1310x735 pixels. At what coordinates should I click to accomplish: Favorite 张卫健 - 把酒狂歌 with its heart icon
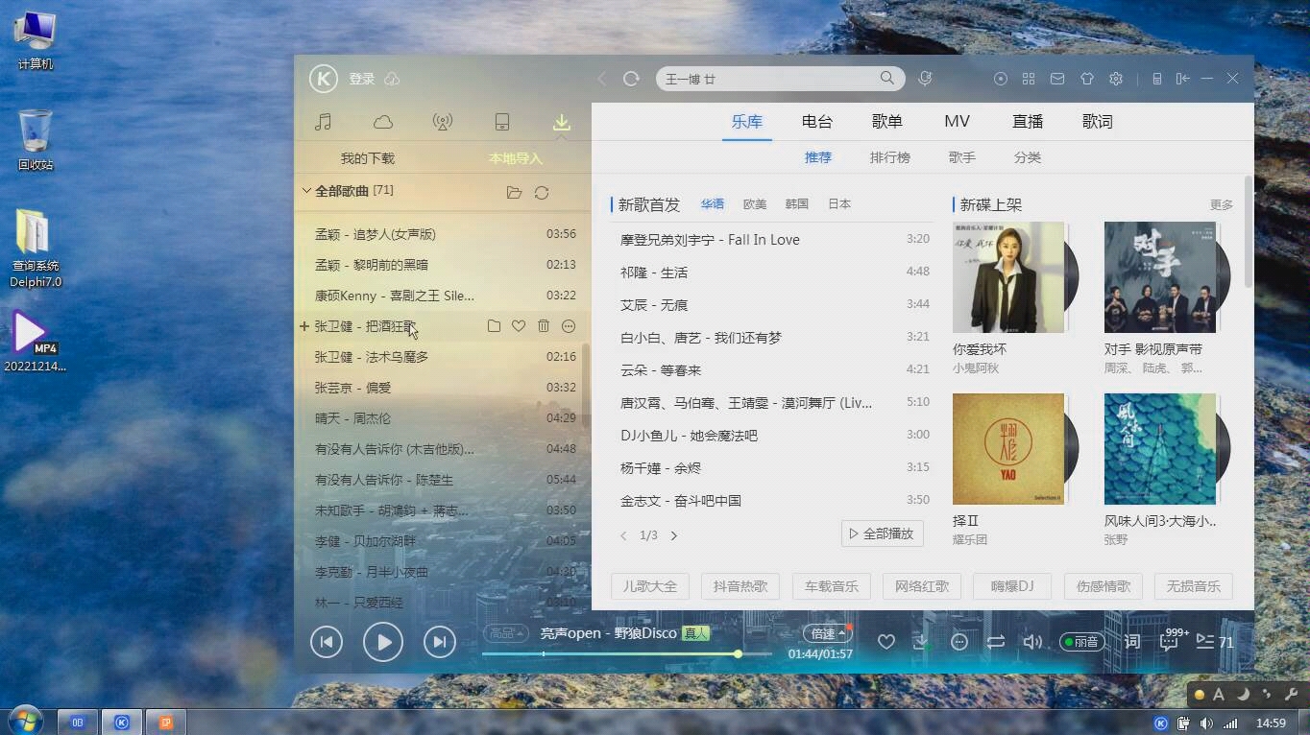519,326
